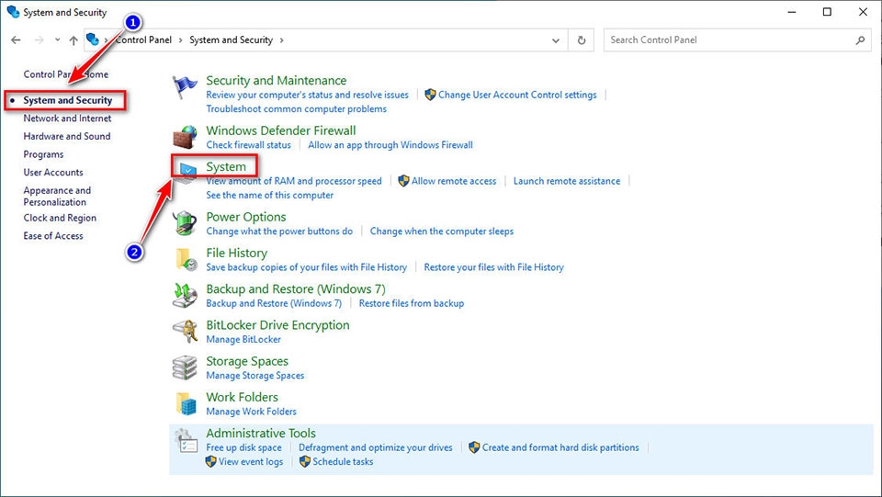Click the Control Panel breadcrumb

(144, 40)
